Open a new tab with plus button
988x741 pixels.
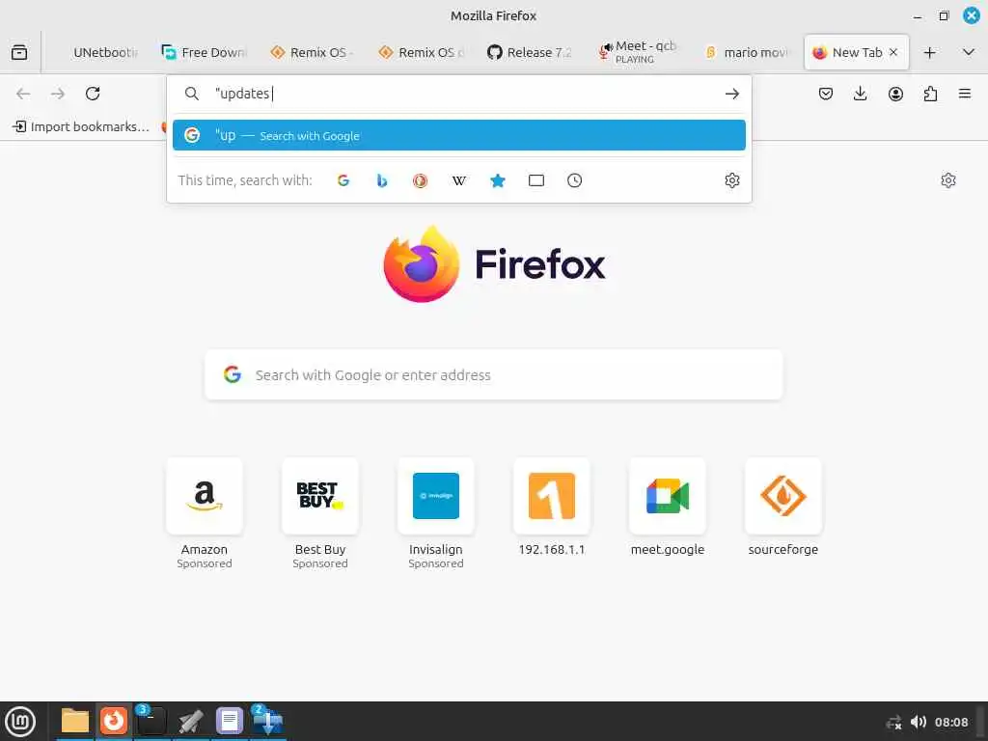pos(929,53)
